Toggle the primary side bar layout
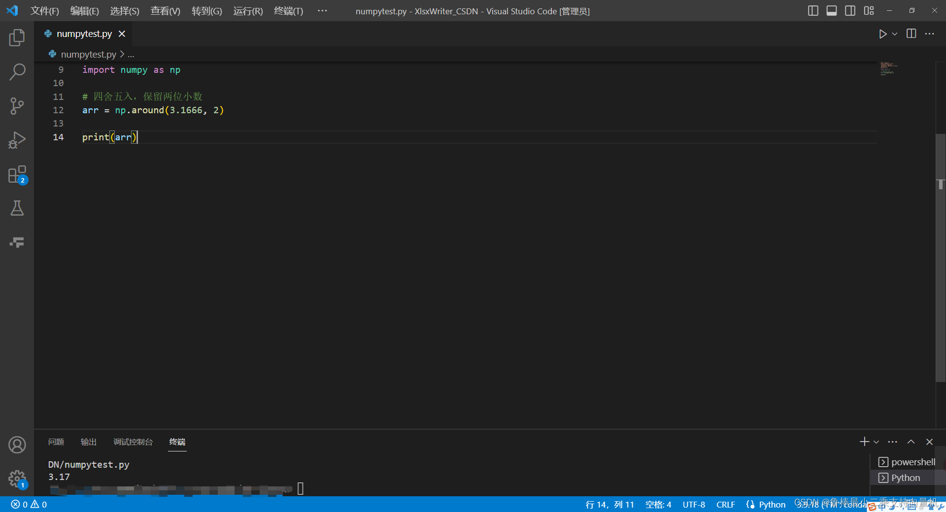 coord(813,10)
